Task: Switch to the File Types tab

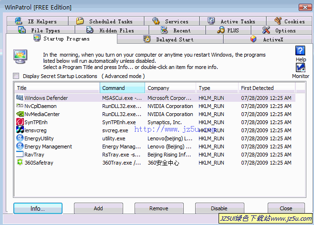Action: [41, 30]
